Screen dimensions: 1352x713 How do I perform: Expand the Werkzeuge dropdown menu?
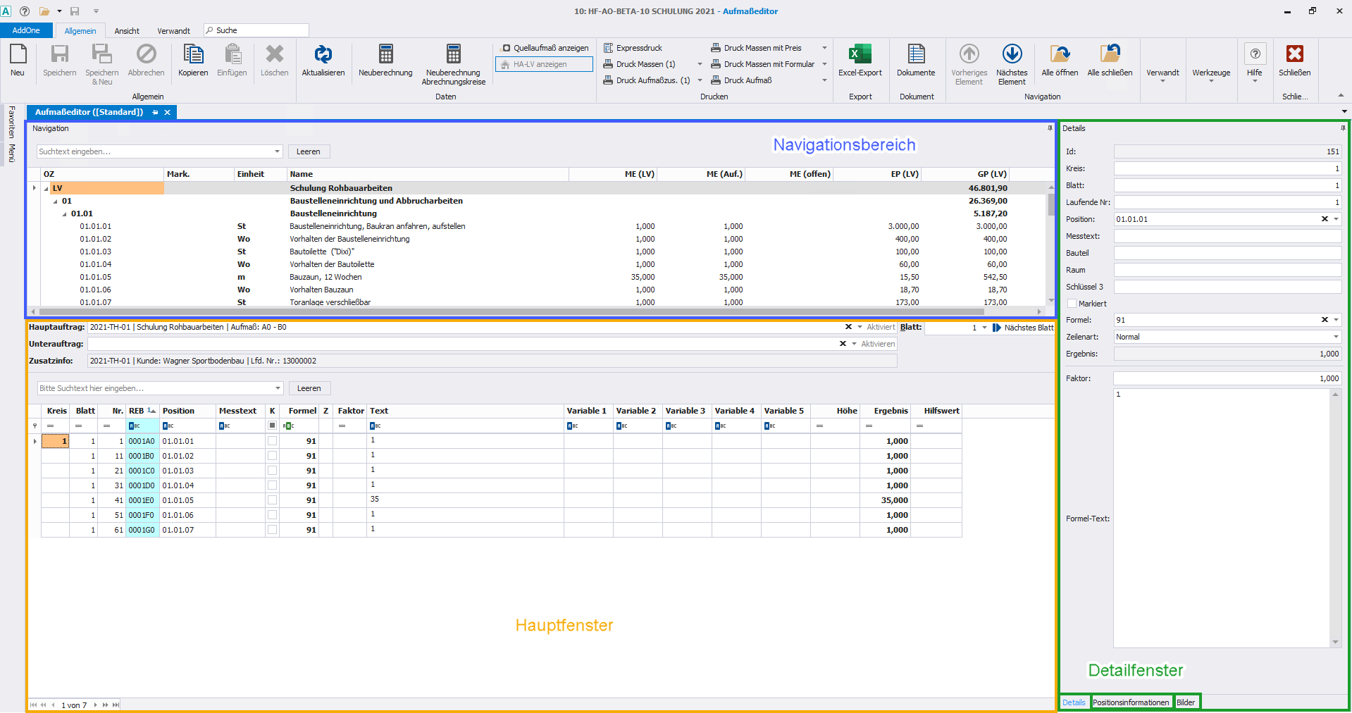pyautogui.click(x=1211, y=73)
